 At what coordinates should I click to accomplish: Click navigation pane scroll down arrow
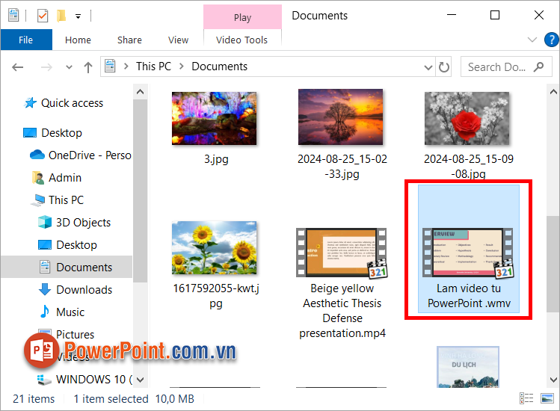coord(141,380)
